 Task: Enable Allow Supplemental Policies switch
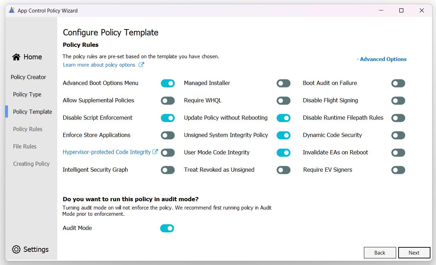[168, 101]
